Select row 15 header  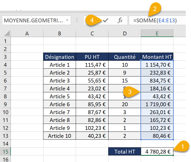tap(5, 152)
